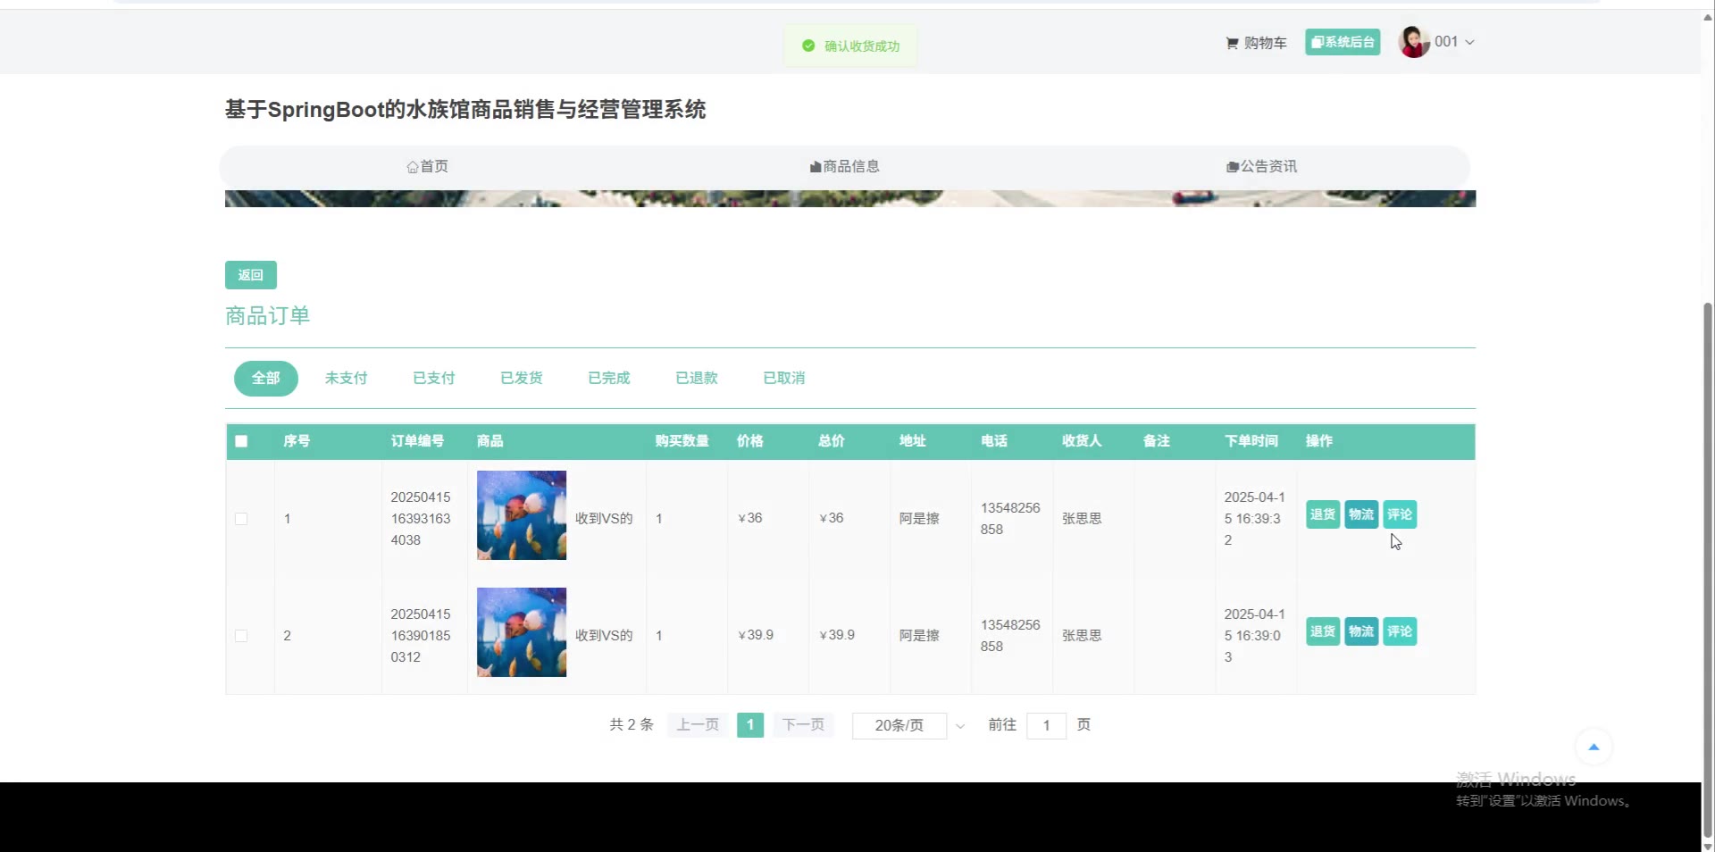Click the 前往 page number input field

coord(1046,725)
